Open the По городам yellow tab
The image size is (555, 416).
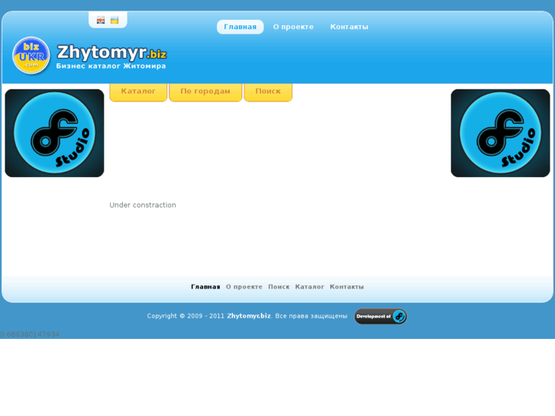205,92
